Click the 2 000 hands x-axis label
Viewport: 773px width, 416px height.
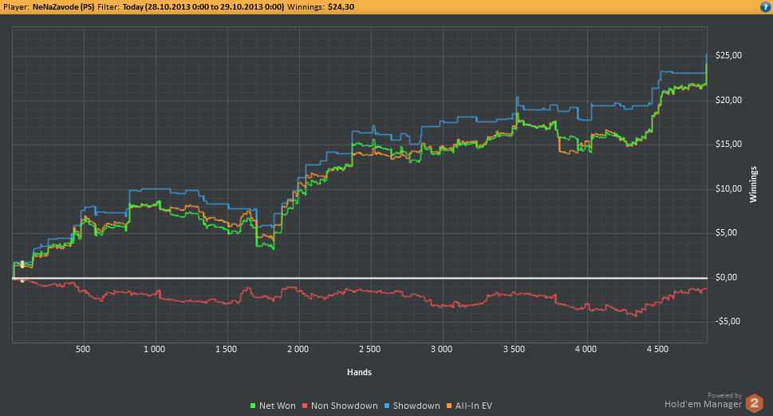coord(298,350)
